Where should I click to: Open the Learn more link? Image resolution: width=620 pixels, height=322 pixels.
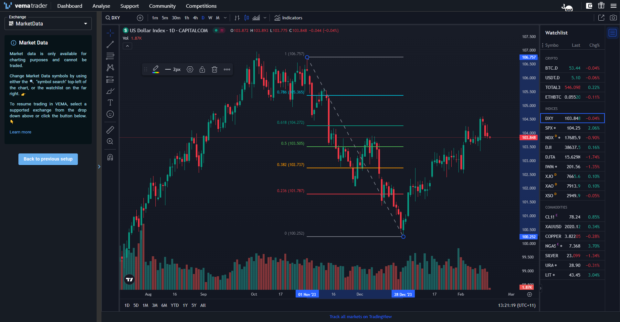[20, 132]
